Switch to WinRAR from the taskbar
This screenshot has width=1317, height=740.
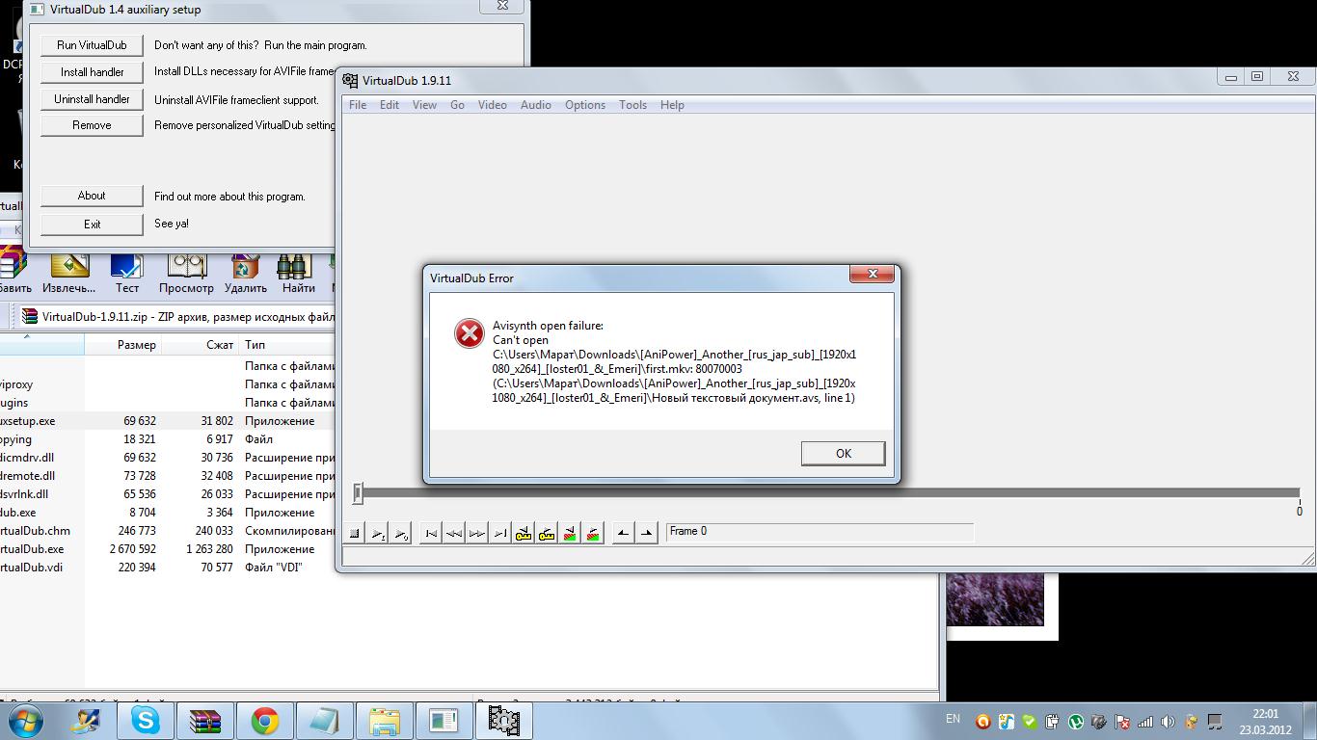pyautogui.click(x=205, y=720)
